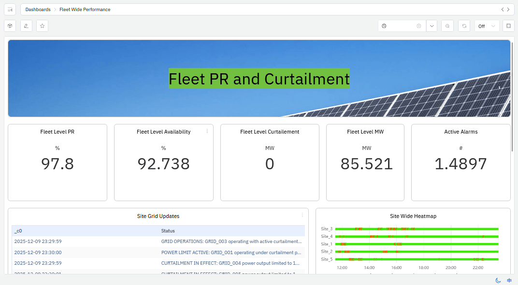Screen dimensions: 518x285
Task: Refresh the dashboard data
Action: (x=464, y=26)
